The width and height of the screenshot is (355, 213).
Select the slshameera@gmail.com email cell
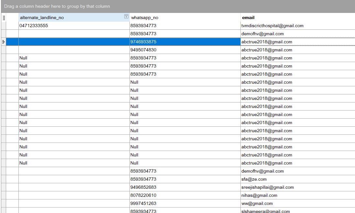(x=298, y=210)
